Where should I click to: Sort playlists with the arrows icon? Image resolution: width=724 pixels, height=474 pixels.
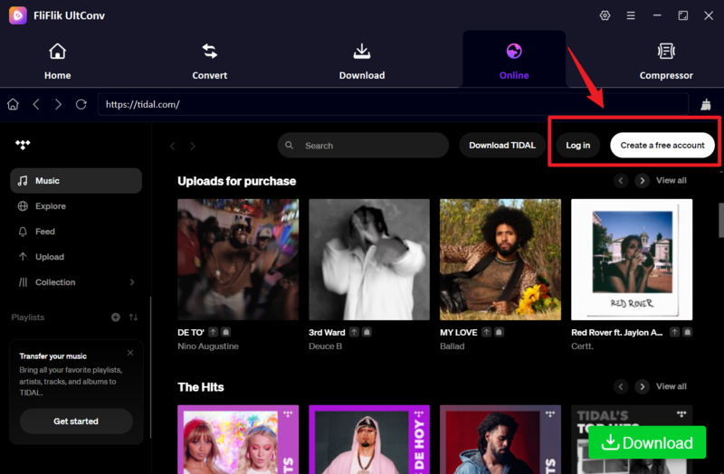[133, 318]
